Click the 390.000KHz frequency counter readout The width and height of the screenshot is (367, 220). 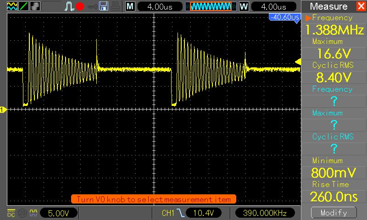[264, 213]
